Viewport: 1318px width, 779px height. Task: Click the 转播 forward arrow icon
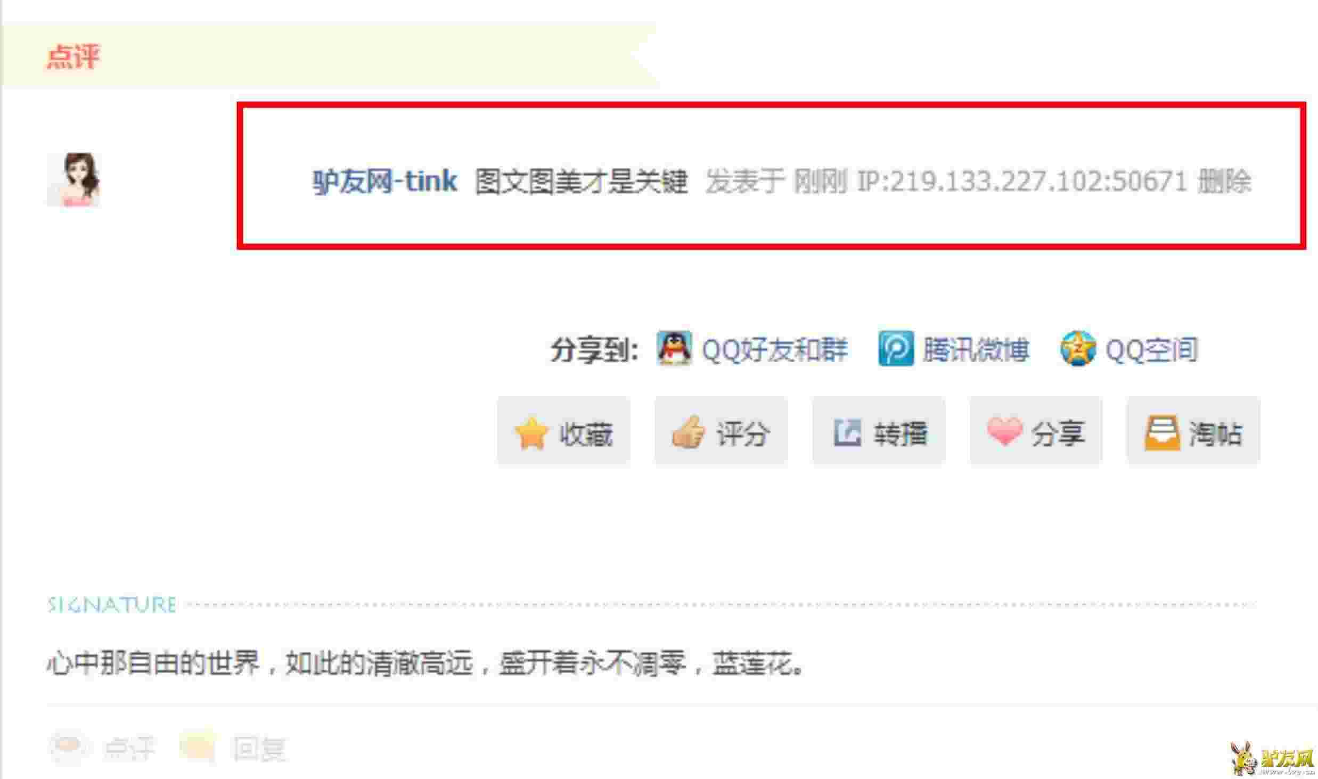tap(847, 432)
